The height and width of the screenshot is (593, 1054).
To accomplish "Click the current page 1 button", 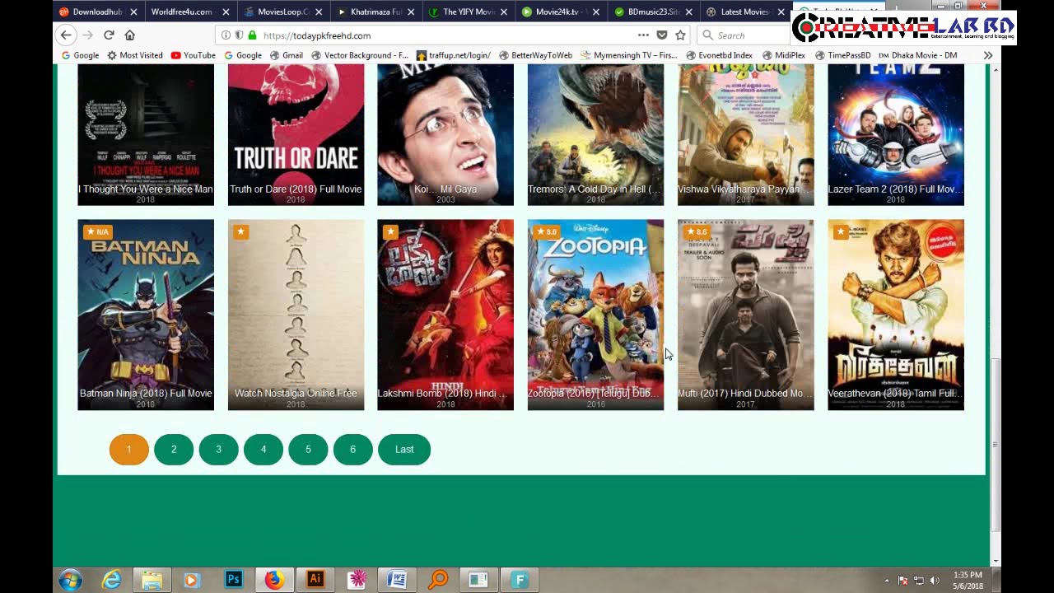I will [129, 449].
